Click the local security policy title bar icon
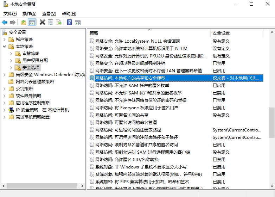Screen dimensions: 275x197 6,4
